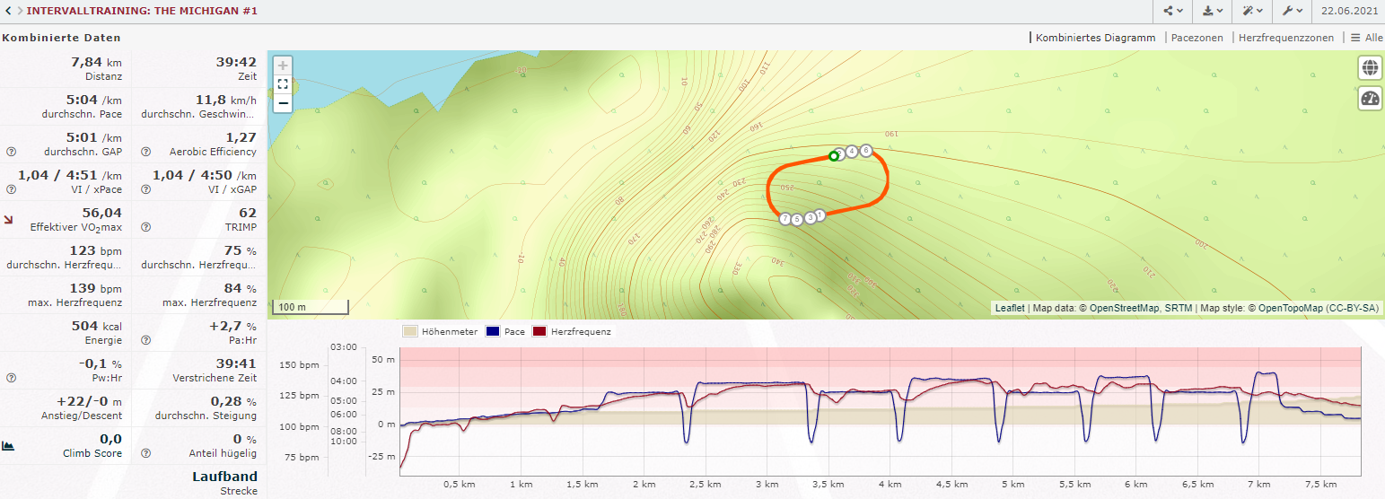Open the map layer globe button
Screen dimensions: 1385x499
click(1370, 67)
